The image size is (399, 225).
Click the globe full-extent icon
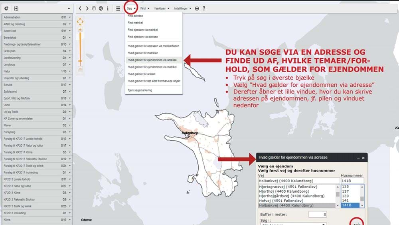(101, 8)
